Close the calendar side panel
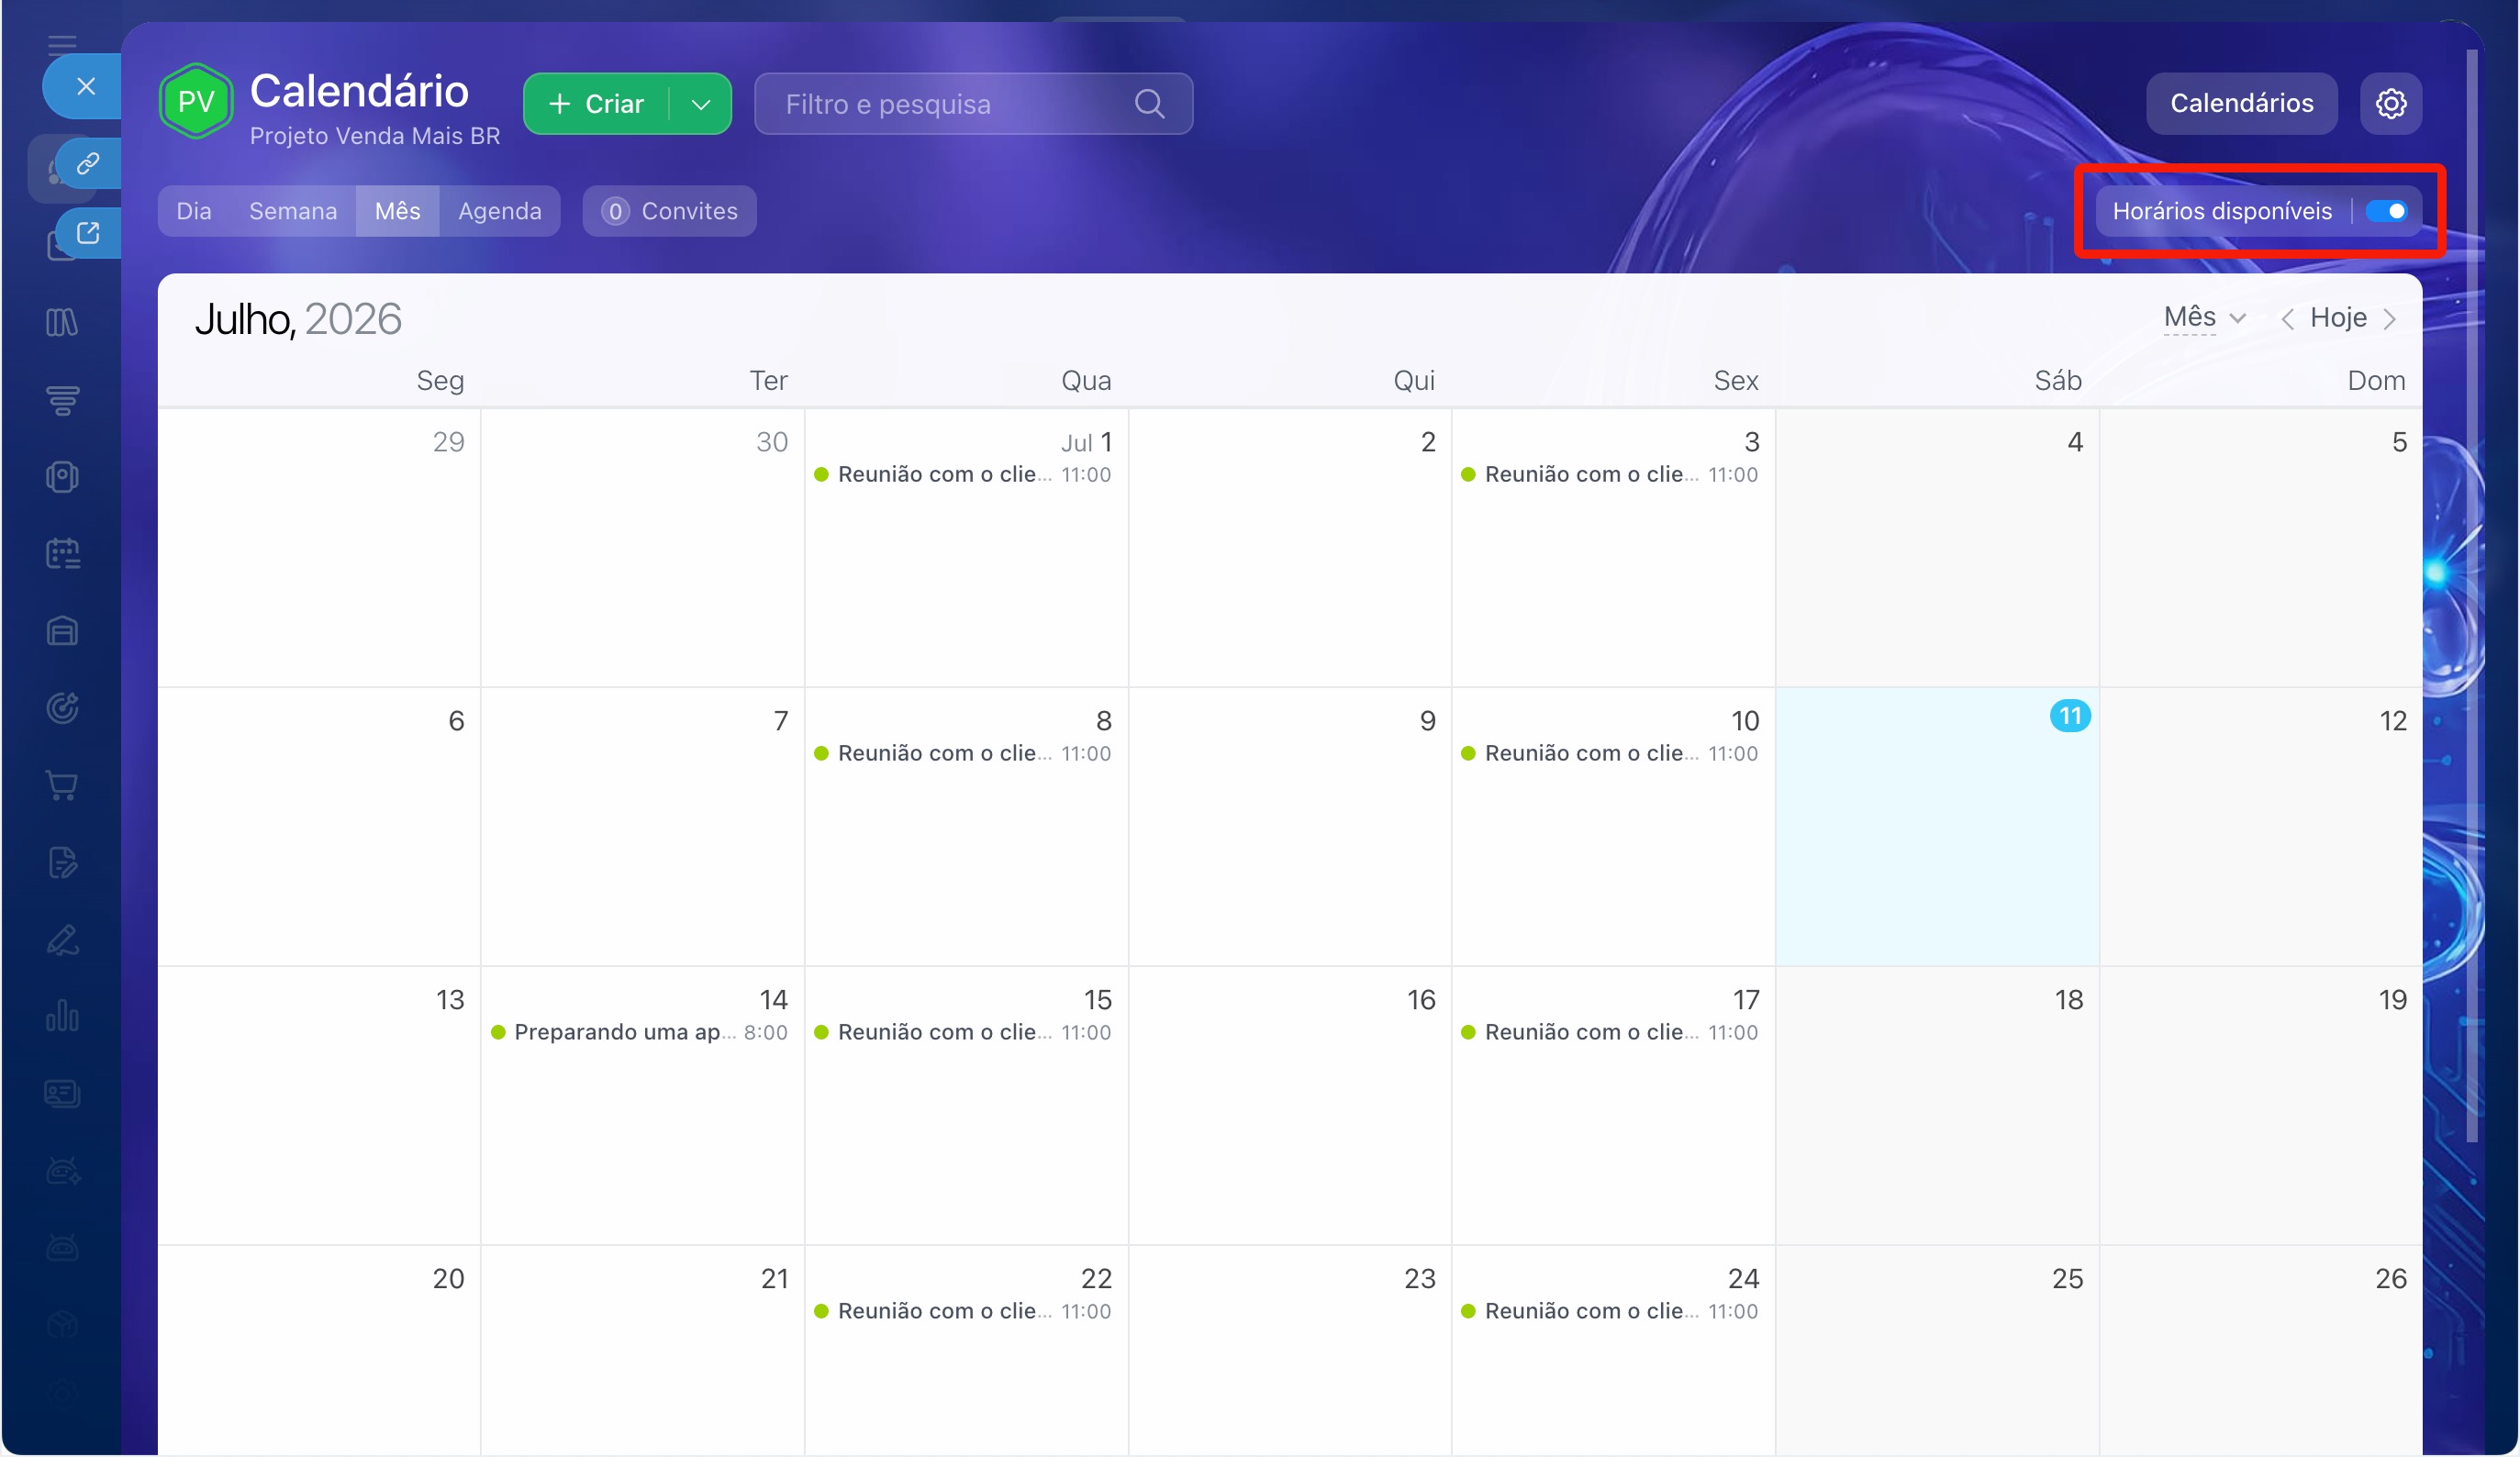Image resolution: width=2520 pixels, height=1457 pixels. [85, 87]
